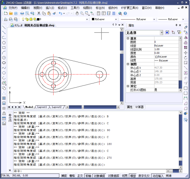Click the Undo arrow icon
Viewport: 190px width, 179px height.
coord(60,13)
